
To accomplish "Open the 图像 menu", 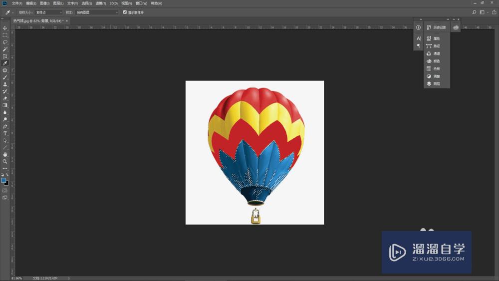I will pyautogui.click(x=45, y=3).
